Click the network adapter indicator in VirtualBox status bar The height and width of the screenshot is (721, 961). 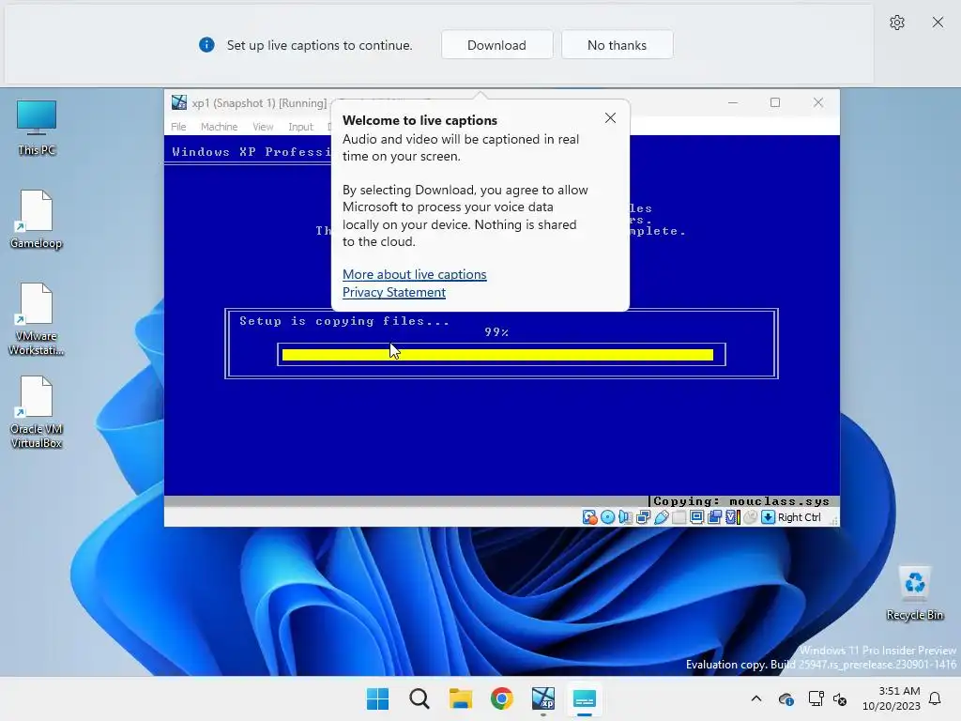click(643, 517)
